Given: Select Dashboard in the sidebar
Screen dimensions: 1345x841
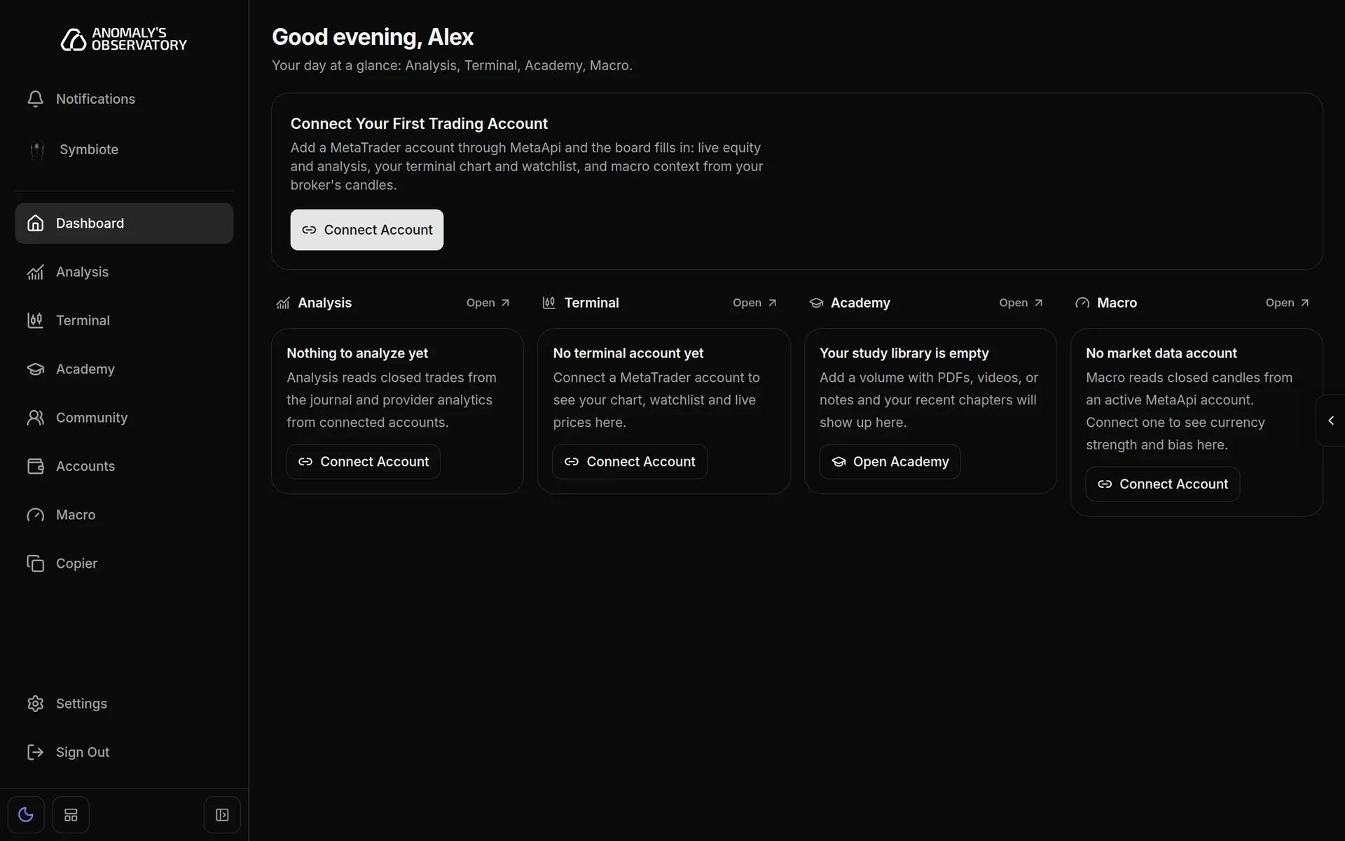Looking at the screenshot, I should point(124,224).
